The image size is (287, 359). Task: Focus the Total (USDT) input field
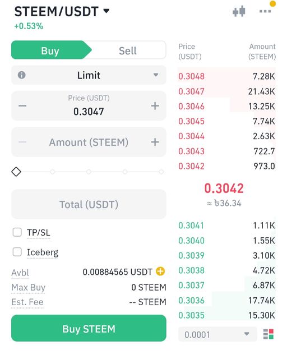[x=89, y=204]
